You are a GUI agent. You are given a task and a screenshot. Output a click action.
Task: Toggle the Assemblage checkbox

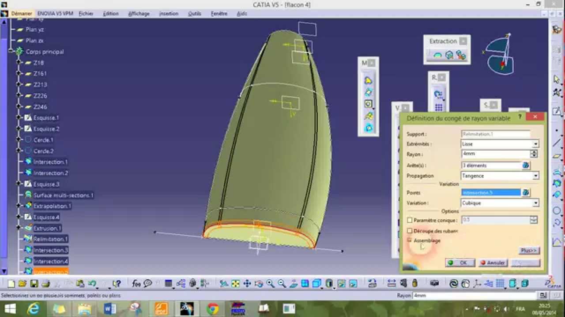[x=410, y=240]
